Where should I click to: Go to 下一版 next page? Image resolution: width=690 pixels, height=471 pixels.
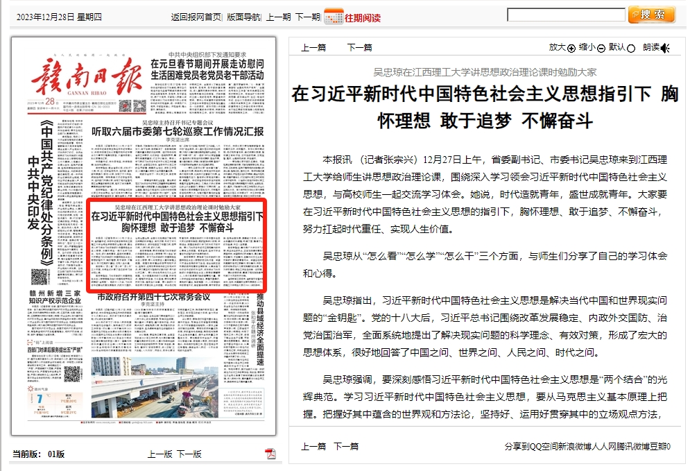(x=189, y=454)
